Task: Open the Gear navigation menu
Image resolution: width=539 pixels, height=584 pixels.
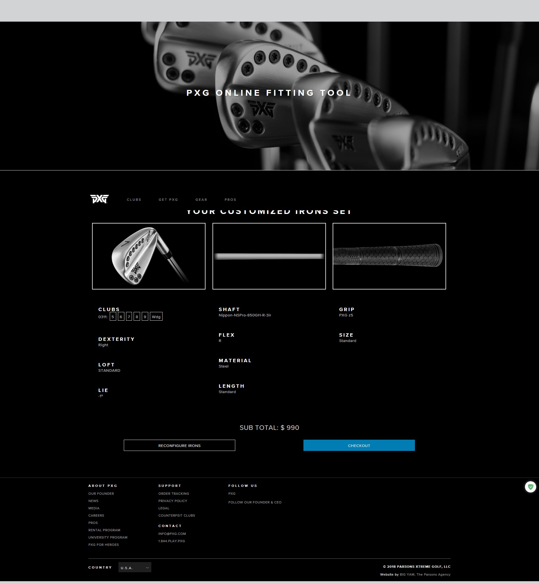Action: point(201,200)
